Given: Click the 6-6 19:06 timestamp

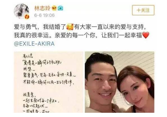Looking at the screenshot, I should [44, 15].
